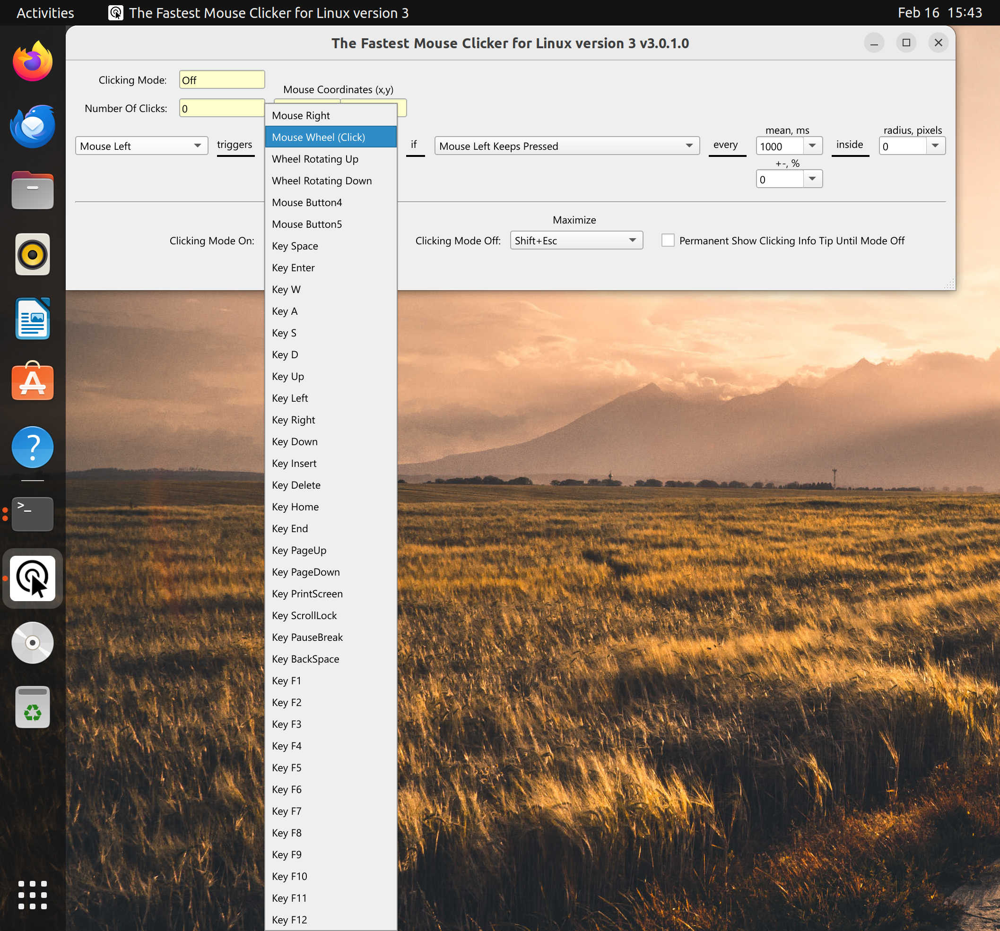
Task: Click the Clicking Mode Off field
Action: pos(221,79)
